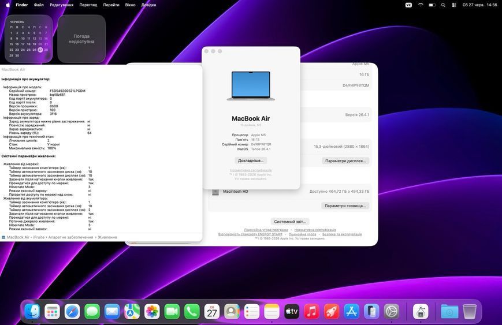Viewport: 502px width, 325px height.
Task: Launch App Store from the Dock
Action: pos(352,311)
